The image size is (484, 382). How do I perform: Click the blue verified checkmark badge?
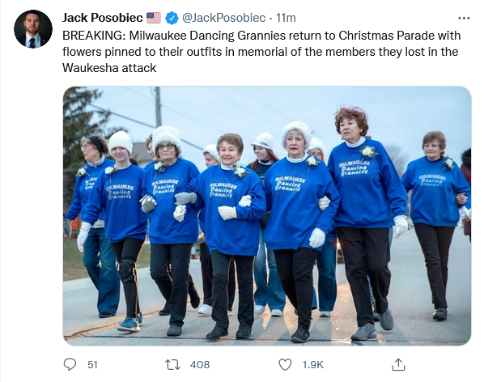click(x=172, y=18)
